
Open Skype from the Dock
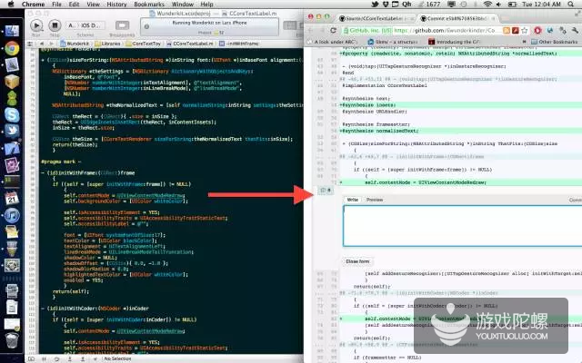coord(12,115)
